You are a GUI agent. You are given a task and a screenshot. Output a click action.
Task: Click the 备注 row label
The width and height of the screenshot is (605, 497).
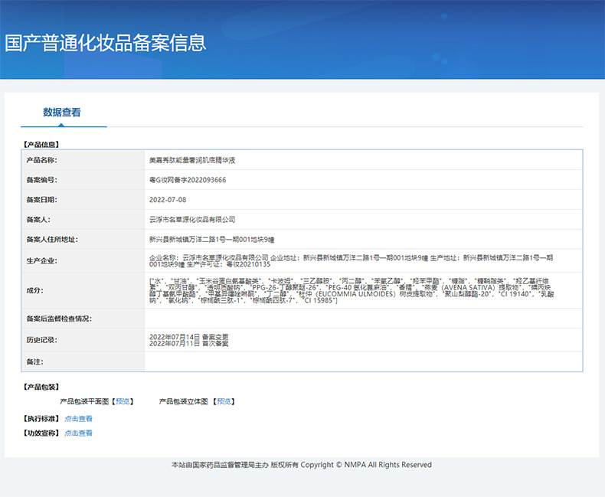click(x=34, y=362)
